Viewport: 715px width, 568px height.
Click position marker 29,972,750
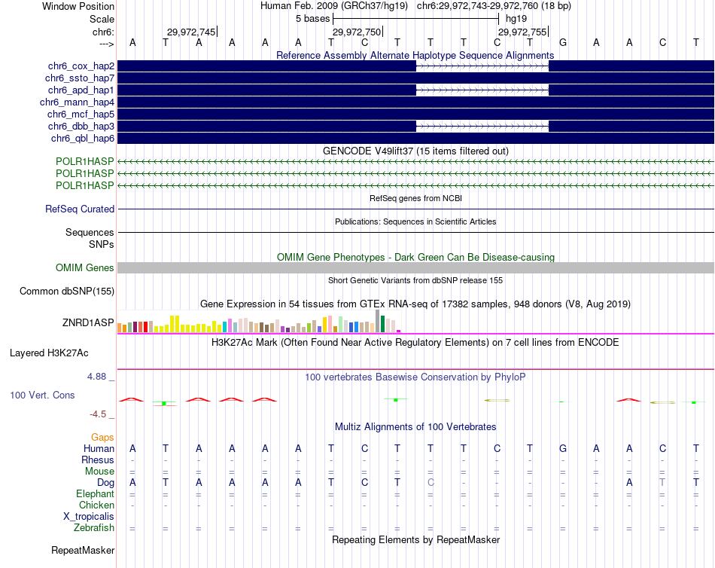[x=357, y=32]
